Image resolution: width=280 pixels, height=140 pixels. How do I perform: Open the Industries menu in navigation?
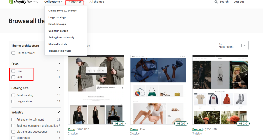tap(75, 2)
